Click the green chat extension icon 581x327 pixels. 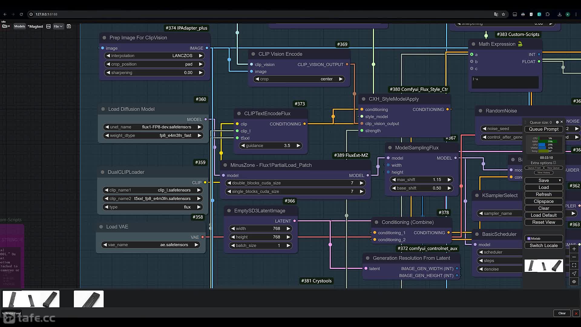coord(539,14)
